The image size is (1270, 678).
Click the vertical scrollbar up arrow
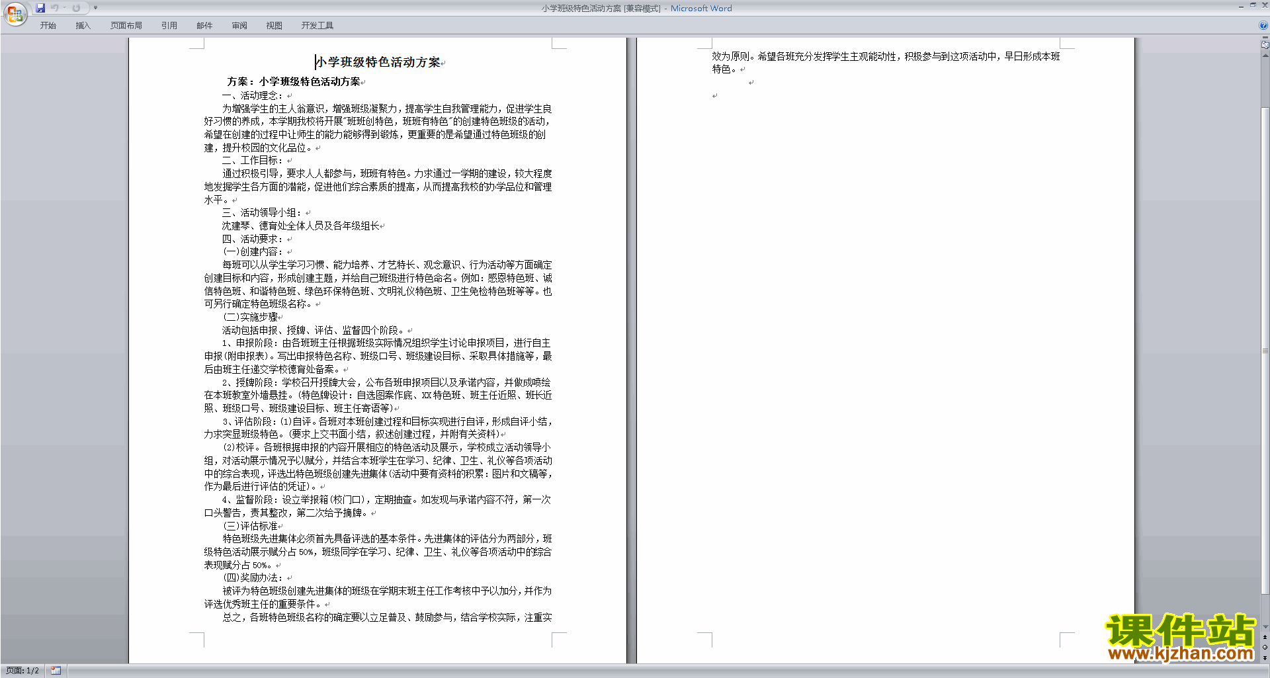click(x=1265, y=55)
